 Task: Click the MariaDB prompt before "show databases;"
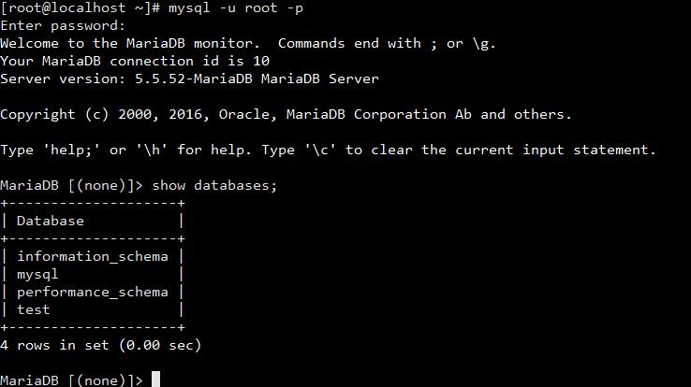coord(71,185)
